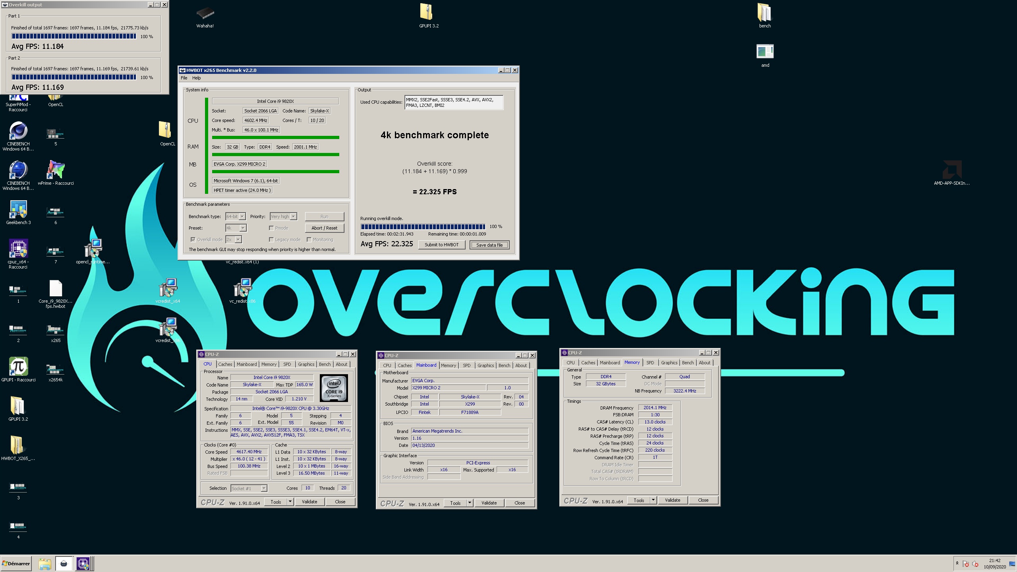Switch to Graphics tab in CPU-Z Memory window
The height and width of the screenshot is (572, 1017).
click(x=669, y=363)
